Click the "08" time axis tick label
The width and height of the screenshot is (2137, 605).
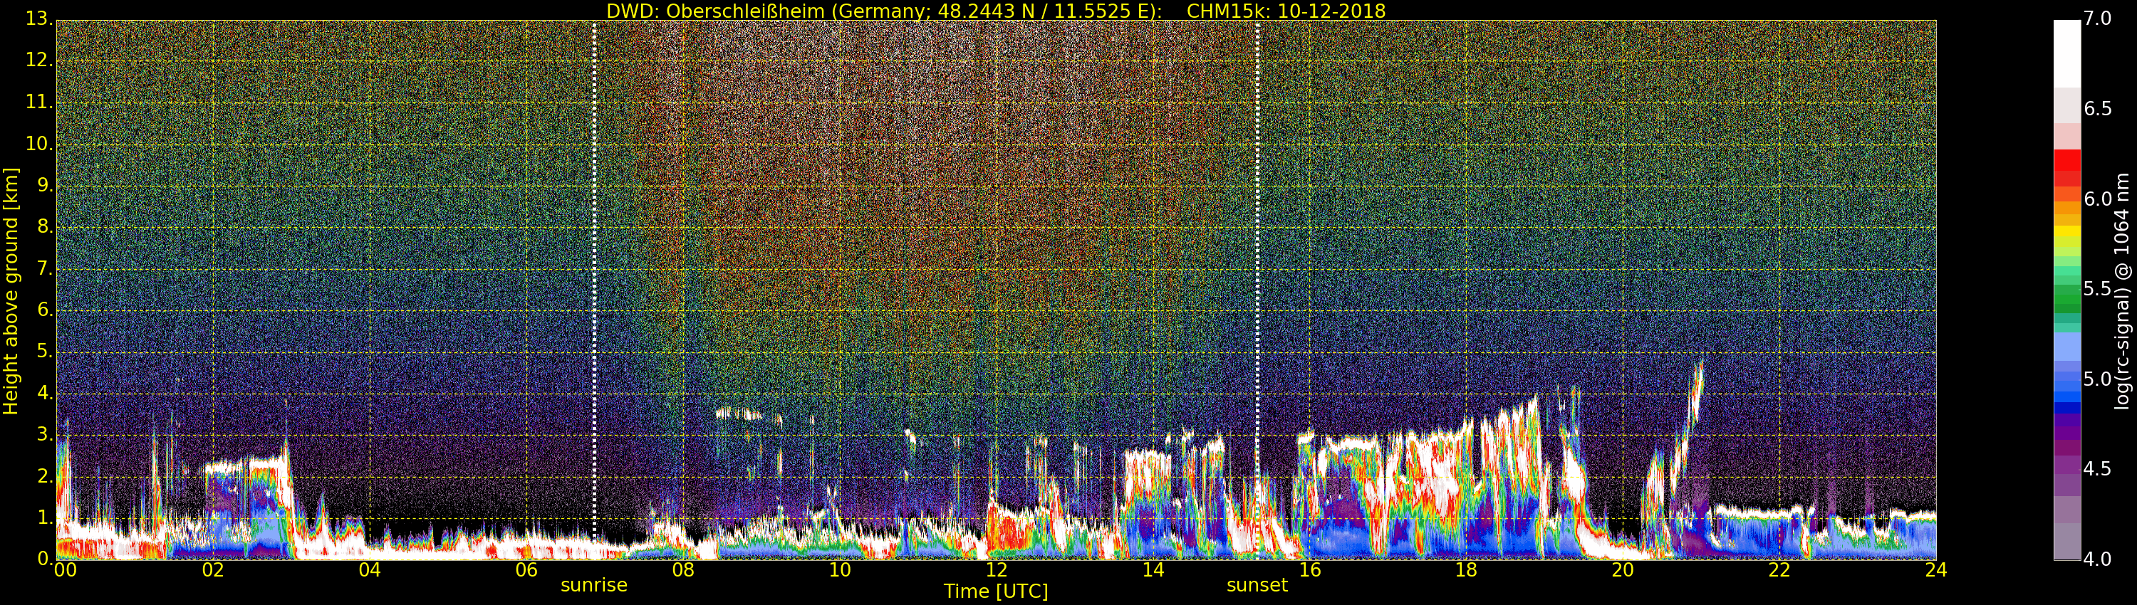point(684,570)
